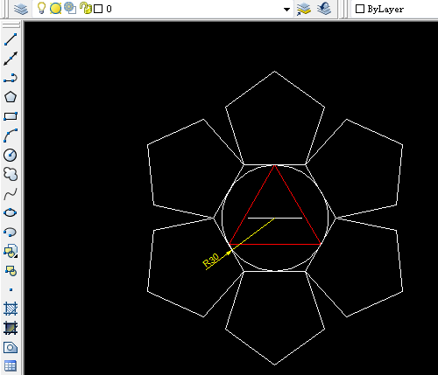
Task: Open the ByLayer color control list
Action: 394,9
